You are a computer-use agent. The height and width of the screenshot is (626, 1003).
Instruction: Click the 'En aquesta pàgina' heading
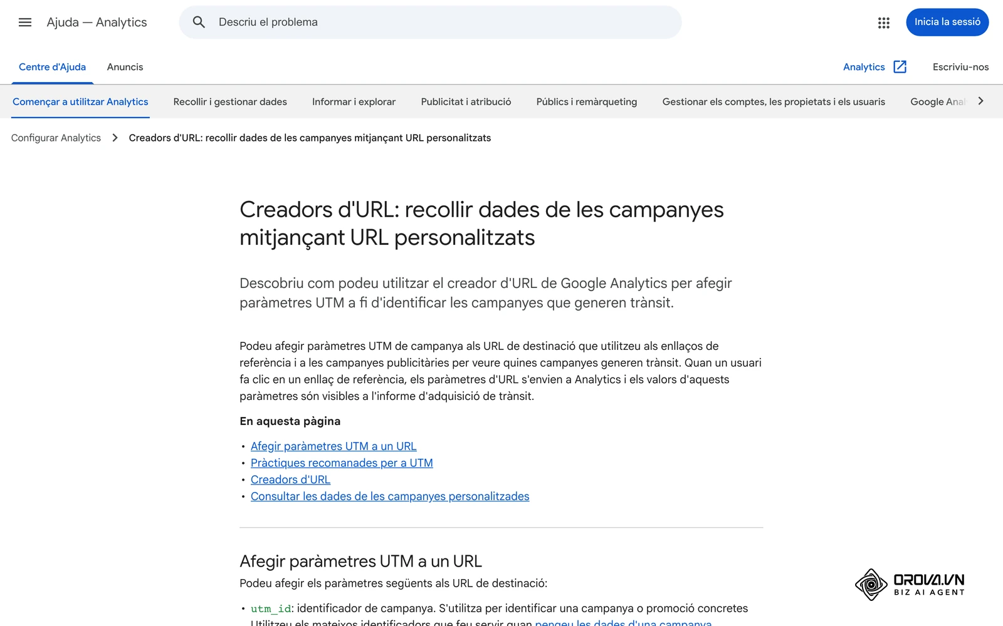(x=290, y=421)
